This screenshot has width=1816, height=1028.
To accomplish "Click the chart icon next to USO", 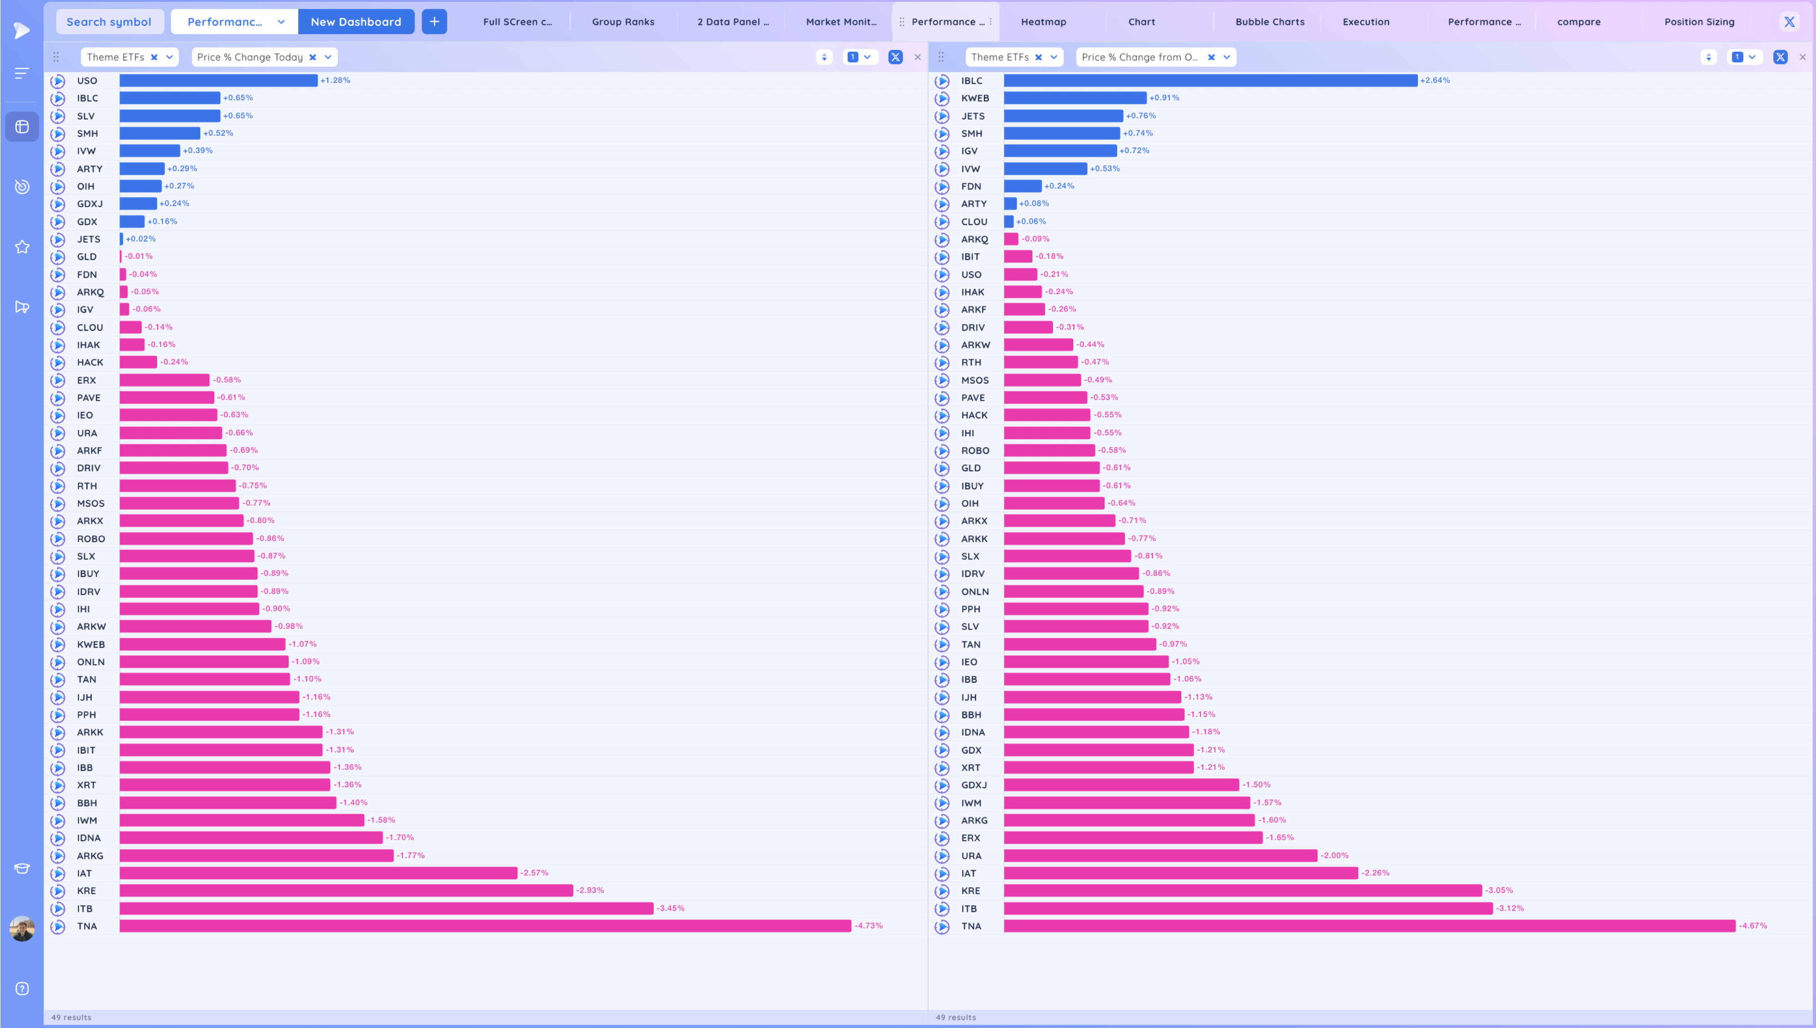I will tap(58, 81).
